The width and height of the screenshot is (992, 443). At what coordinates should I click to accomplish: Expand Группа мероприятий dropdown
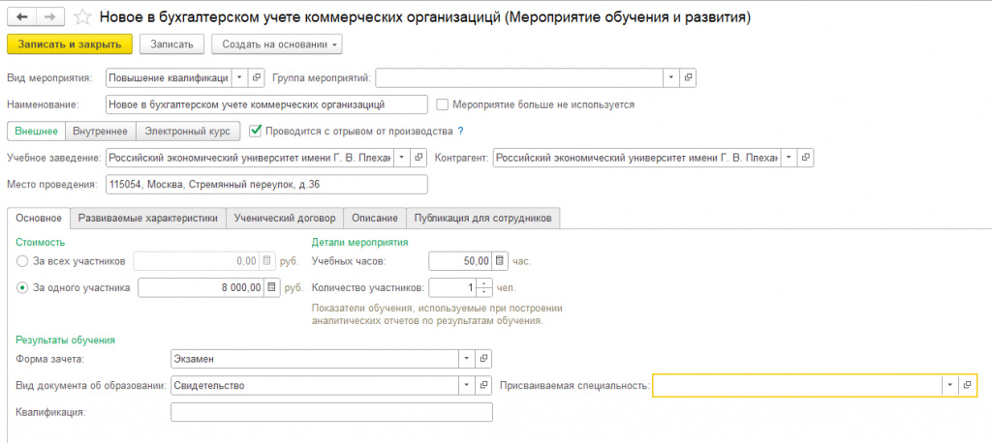click(671, 77)
